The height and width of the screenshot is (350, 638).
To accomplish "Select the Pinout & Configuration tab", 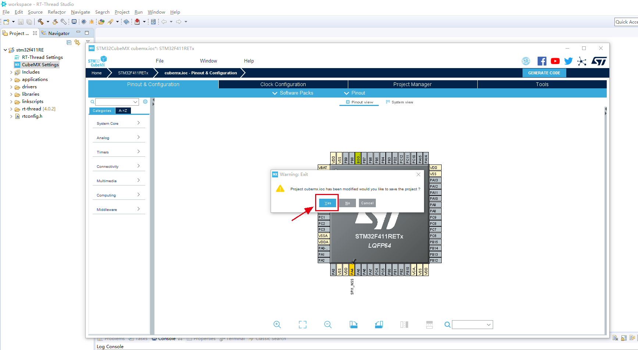I will (x=153, y=84).
